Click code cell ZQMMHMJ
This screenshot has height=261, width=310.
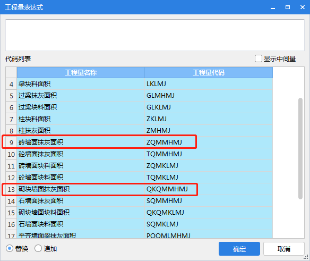(209, 142)
